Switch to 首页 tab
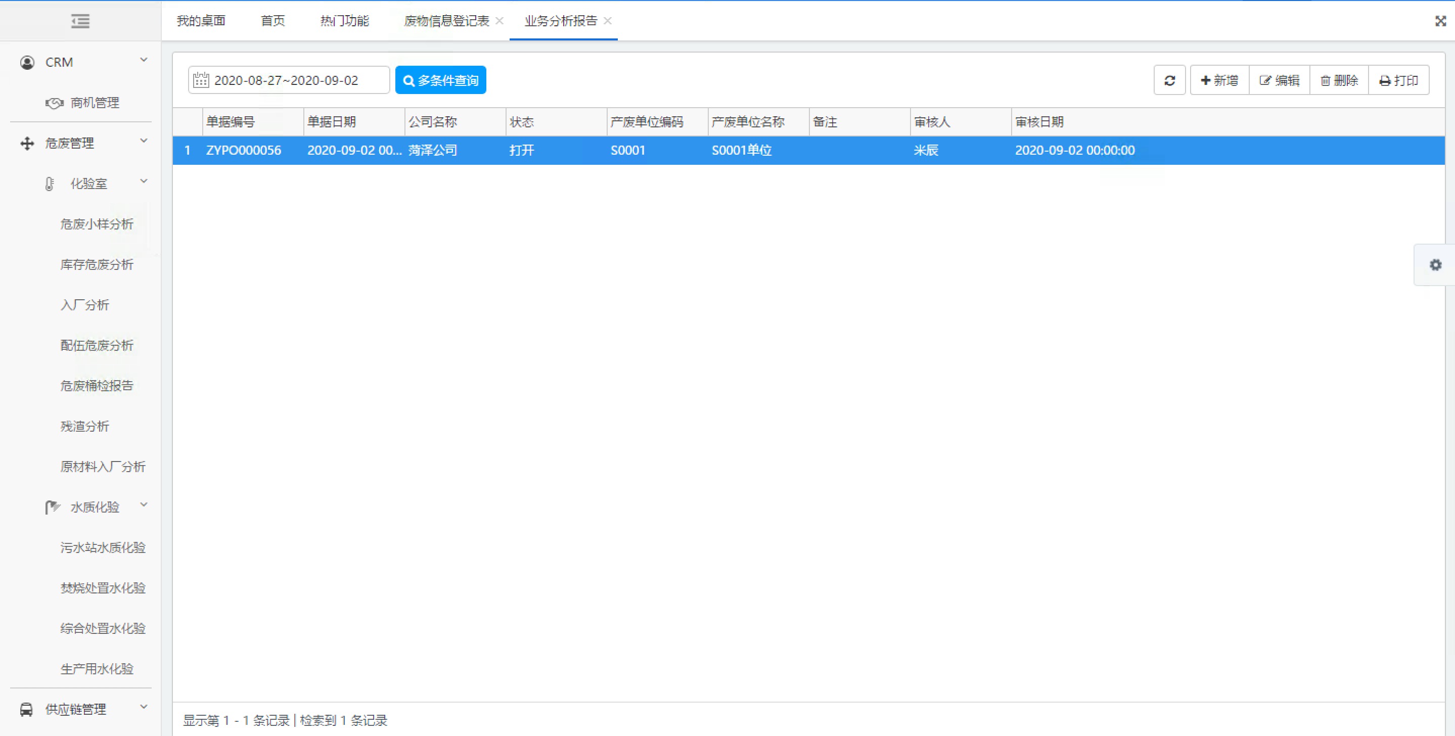Viewport: 1455px width, 736px height. point(273,21)
